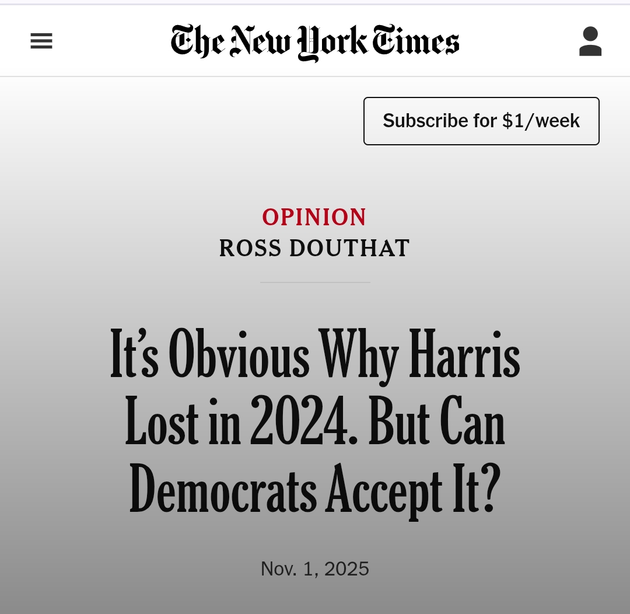Click the year "2025" in the date
Viewport: 630px width, 614px height.
[x=346, y=568]
